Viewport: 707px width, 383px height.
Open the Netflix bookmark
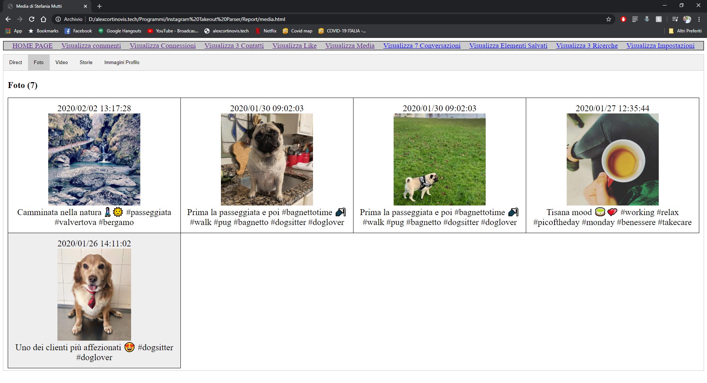coord(267,31)
